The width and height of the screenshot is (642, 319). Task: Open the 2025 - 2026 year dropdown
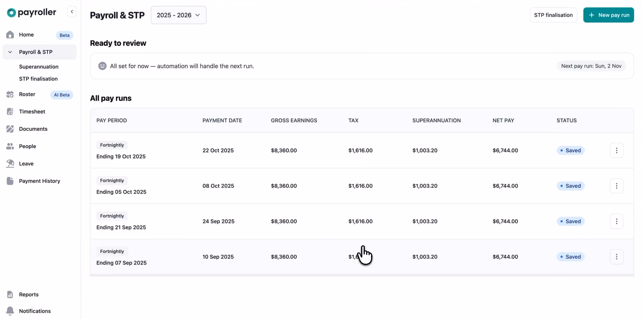coord(179,15)
